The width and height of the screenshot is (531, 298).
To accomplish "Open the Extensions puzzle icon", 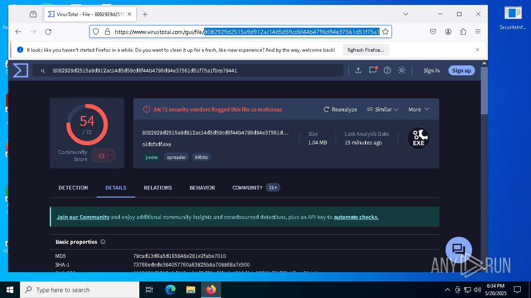I will tap(463, 32).
